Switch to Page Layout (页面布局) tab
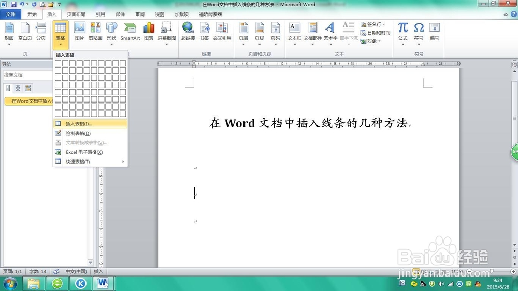 [76, 14]
